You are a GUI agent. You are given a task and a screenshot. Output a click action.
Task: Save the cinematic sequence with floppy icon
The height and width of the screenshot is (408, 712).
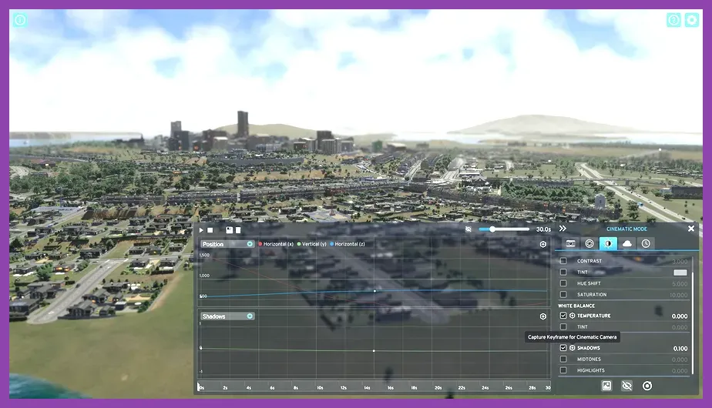(230, 230)
